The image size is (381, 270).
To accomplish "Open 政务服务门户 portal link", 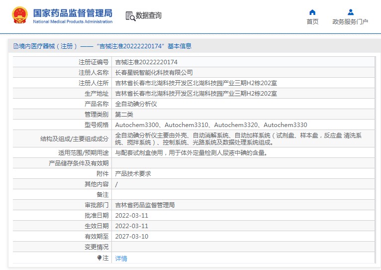I will pyautogui.click(x=350, y=21).
